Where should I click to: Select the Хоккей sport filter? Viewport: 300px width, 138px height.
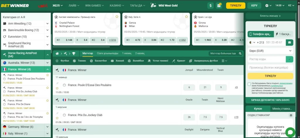point(117,61)
